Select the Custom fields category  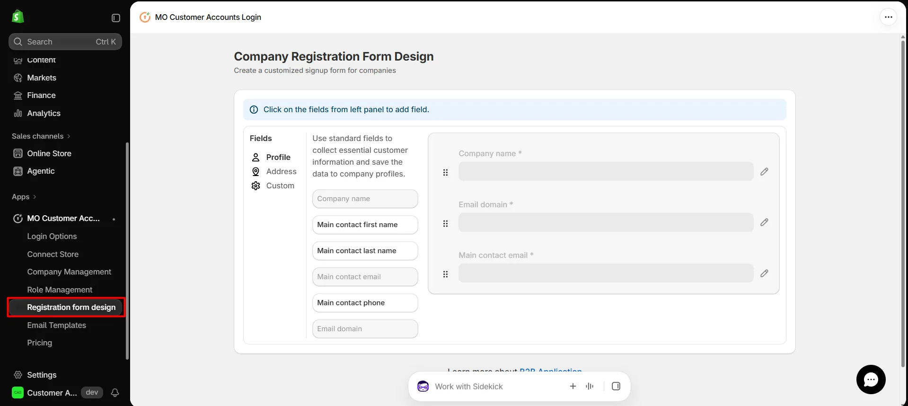pyautogui.click(x=273, y=185)
